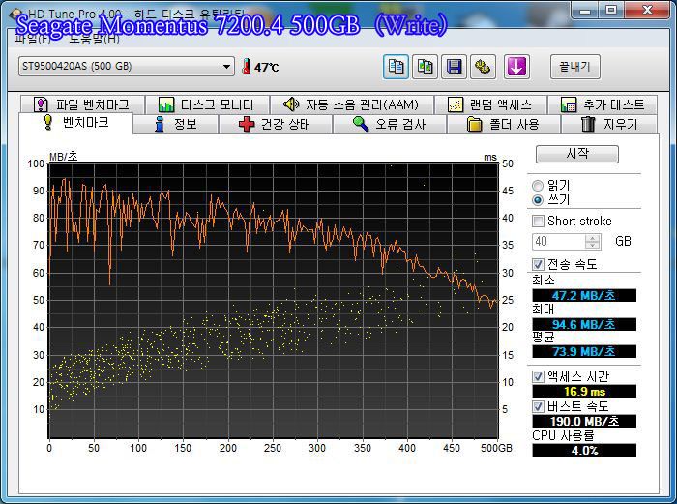
Task: Copy info to clipboard toolbar icon
Action: 396,67
